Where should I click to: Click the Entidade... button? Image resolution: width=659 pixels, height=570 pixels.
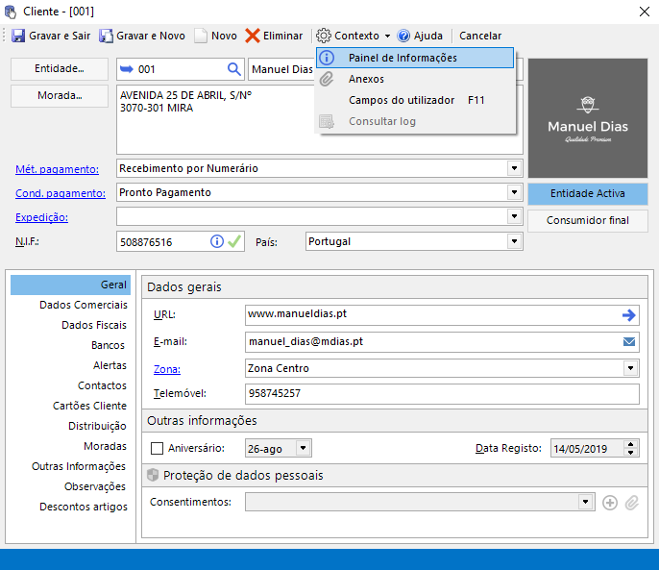[x=59, y=69]
